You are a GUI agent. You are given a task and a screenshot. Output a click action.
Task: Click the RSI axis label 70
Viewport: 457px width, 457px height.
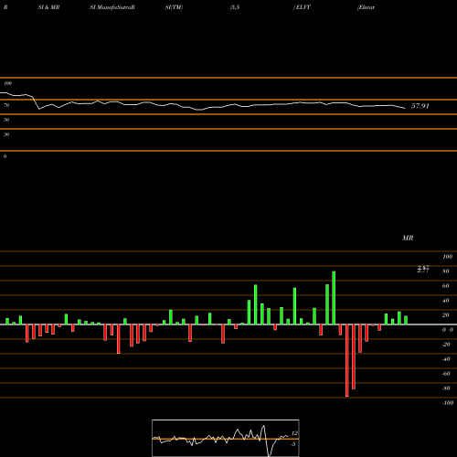tap(6, 105)
